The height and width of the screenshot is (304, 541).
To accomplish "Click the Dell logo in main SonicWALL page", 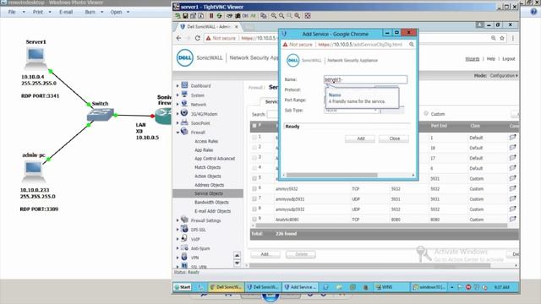I will pyautogui.click(x=184, y=58).
